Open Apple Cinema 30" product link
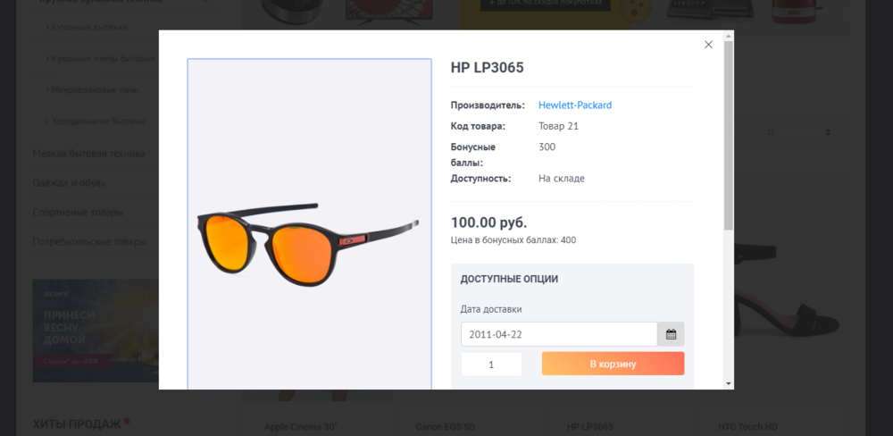 [x=301, y=427]
